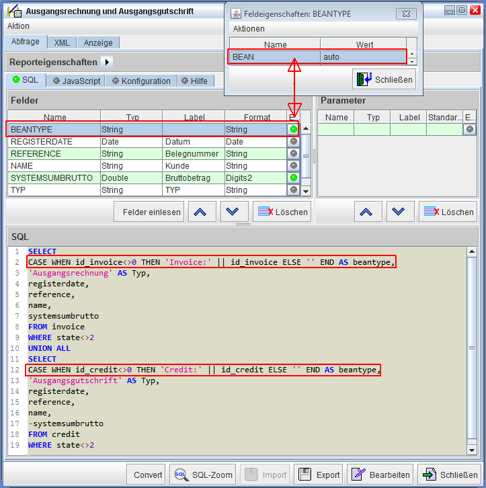Screen dimensions: 486x488
Task: Move field up in Felder panel
Action: (200, 212)
